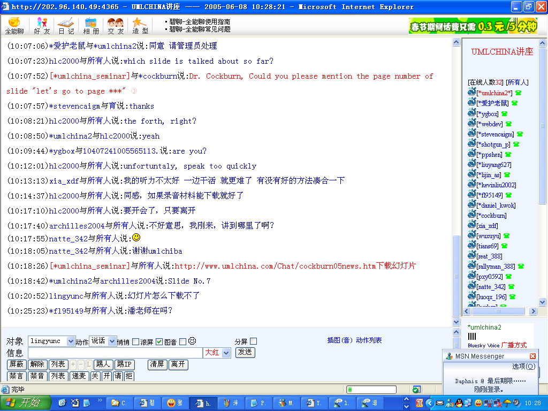
Task: Click the 解除 unblock button
Action: tap(37, 364)
